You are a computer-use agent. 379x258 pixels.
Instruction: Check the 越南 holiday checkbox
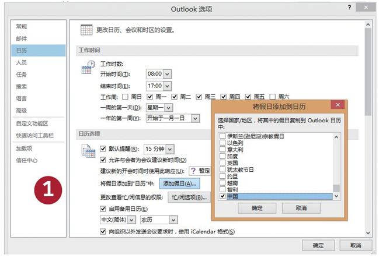tap(222, 183)
